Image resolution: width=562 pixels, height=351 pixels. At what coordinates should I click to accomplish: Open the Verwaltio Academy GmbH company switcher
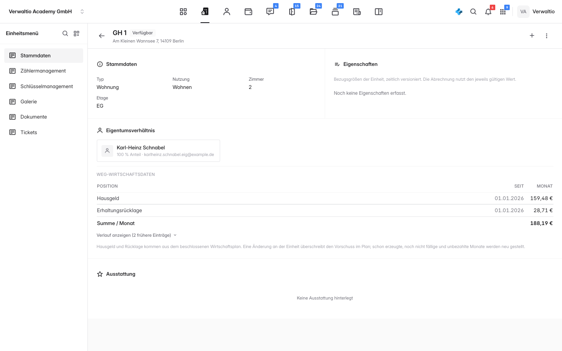pos(46,12)
